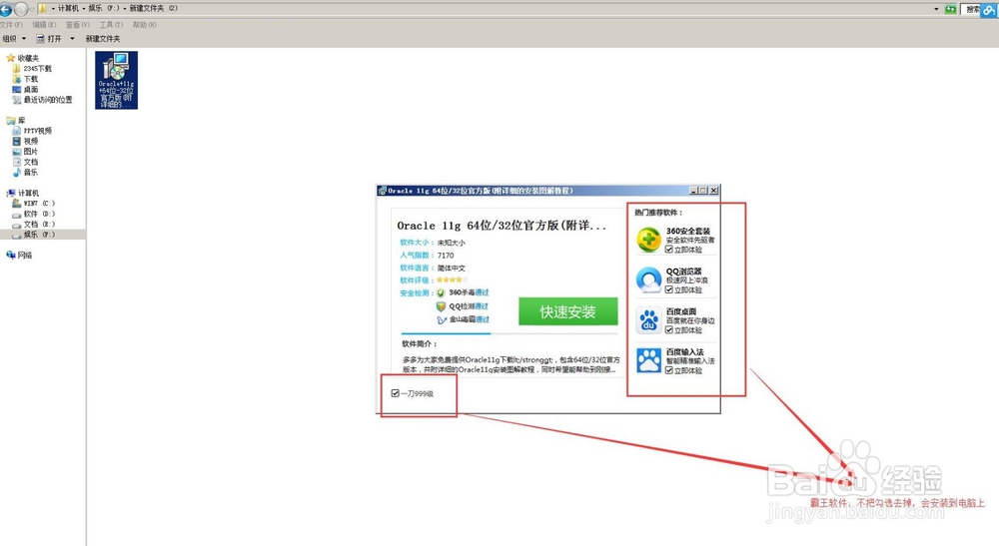This screenshot has height=546, width=999.
Task: Expand the address bar history dropdown arrow
Action: click(936, 9)
